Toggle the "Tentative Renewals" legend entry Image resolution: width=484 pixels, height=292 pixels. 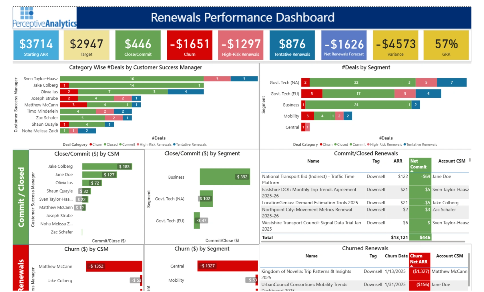[190, 144]
